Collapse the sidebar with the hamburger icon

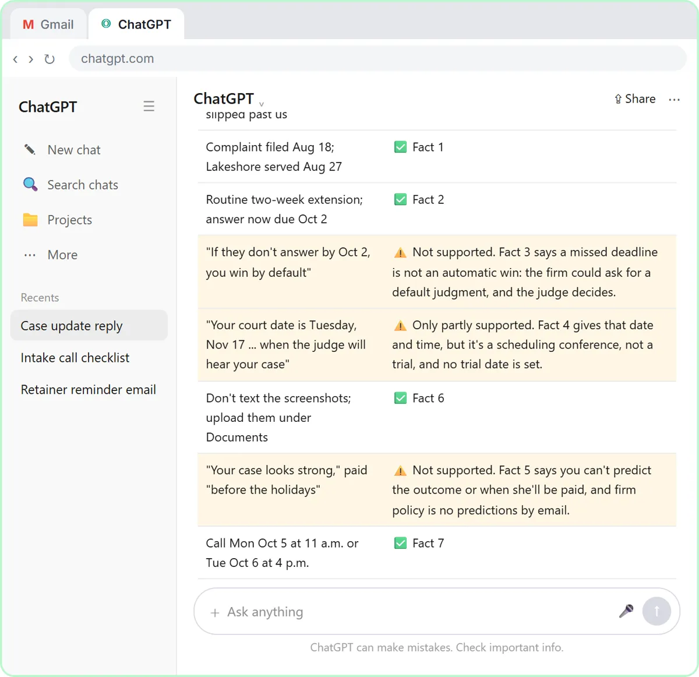[149, 106]
